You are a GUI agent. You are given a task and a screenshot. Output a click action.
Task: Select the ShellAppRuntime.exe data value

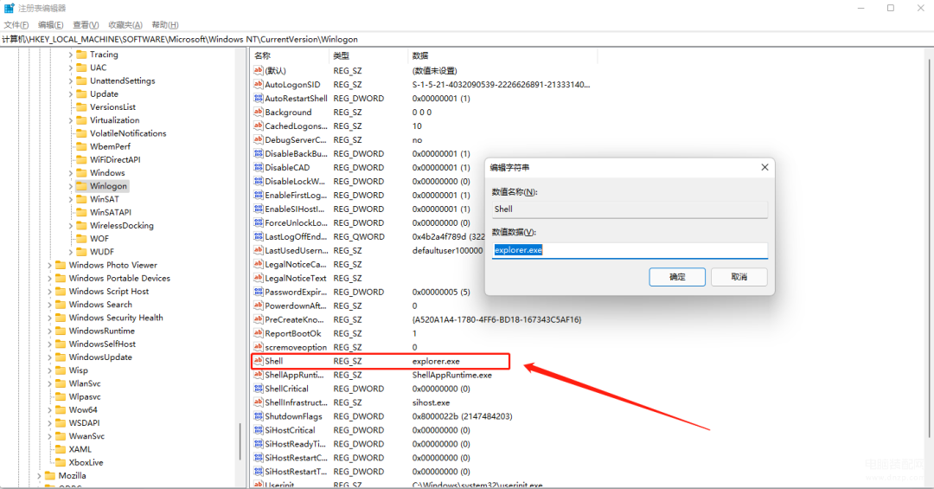452,375
